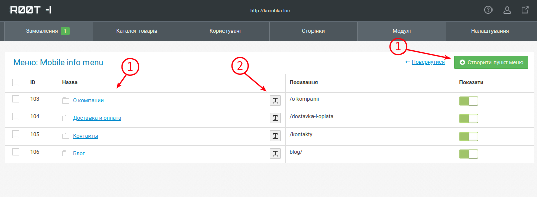Image resolution: width=537 pixels, height=197 pixels.
Task: Click the /o-kompanii link value
Action: tap(304, 99)
